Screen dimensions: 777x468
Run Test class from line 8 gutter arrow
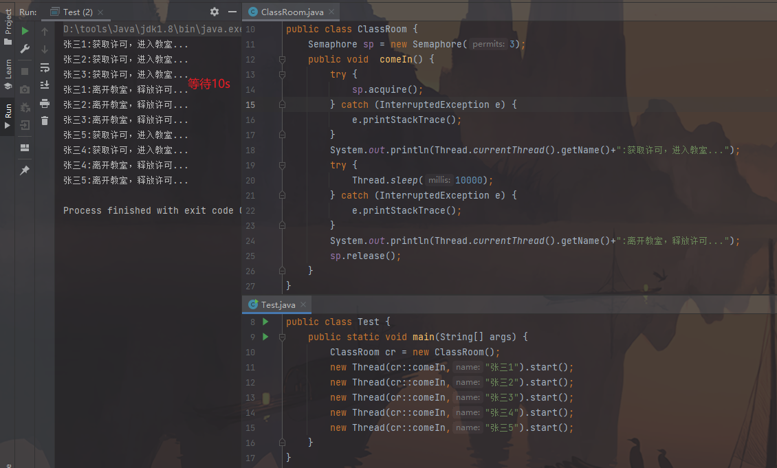click(x=265, y=322)
